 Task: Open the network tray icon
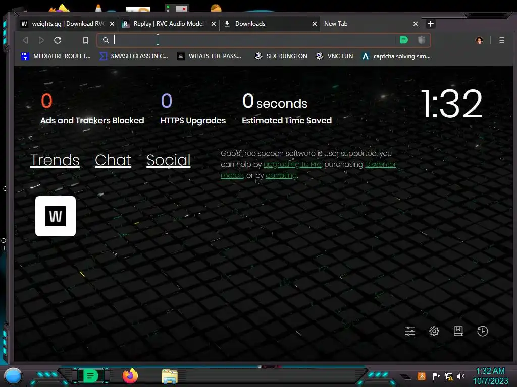pos(449,376)
